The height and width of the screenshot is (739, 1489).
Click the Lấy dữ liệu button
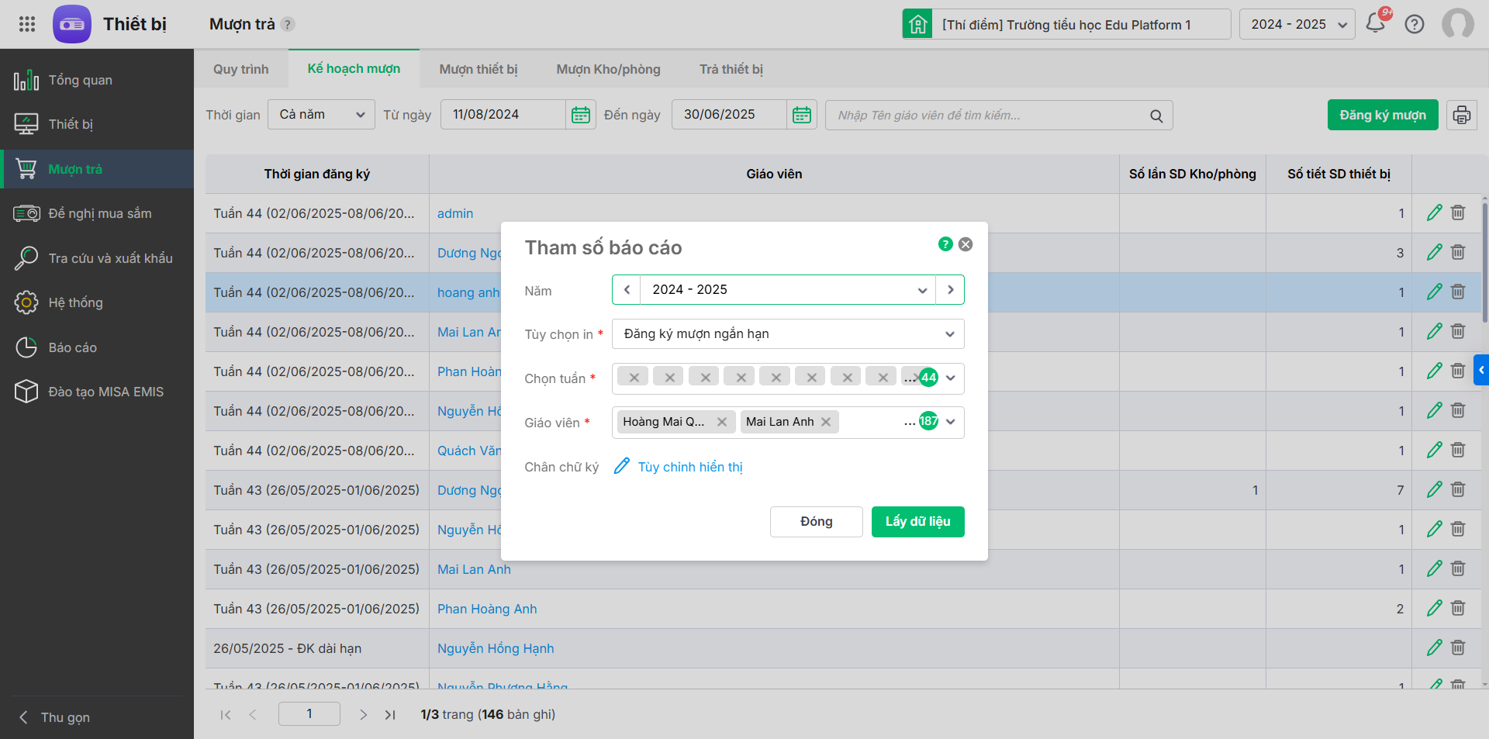[x=918, y=522]
